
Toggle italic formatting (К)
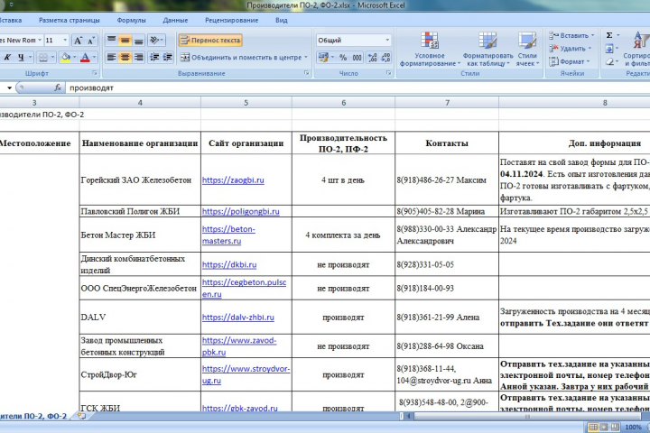(7, 57)
